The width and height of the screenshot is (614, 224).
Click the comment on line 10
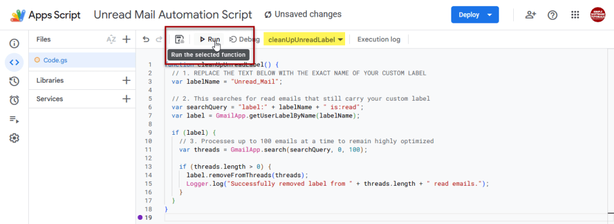[x=307, y=141]
